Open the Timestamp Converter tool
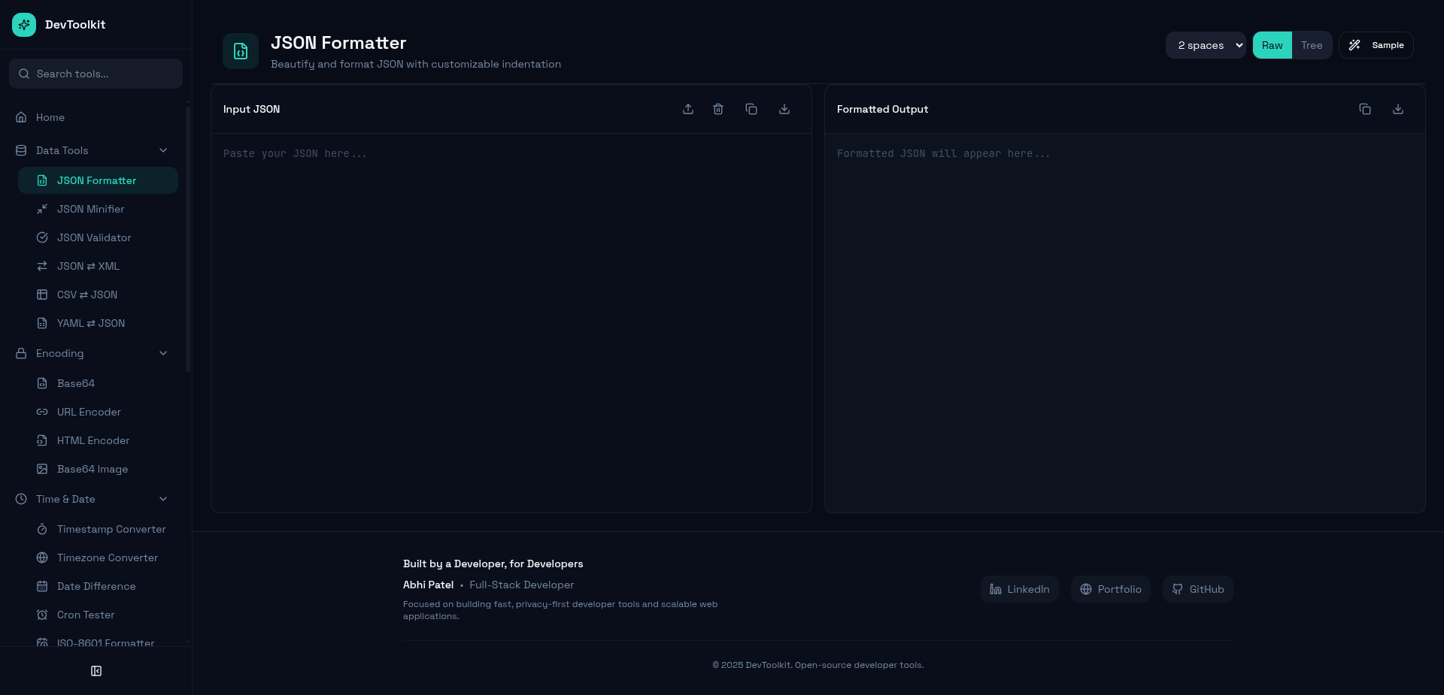This screenshot has width=1444, height=695. [111, 529]
